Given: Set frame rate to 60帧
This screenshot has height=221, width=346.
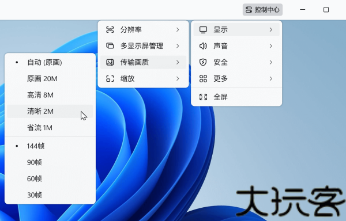Looking at the screenshot, I should (50, 178).
